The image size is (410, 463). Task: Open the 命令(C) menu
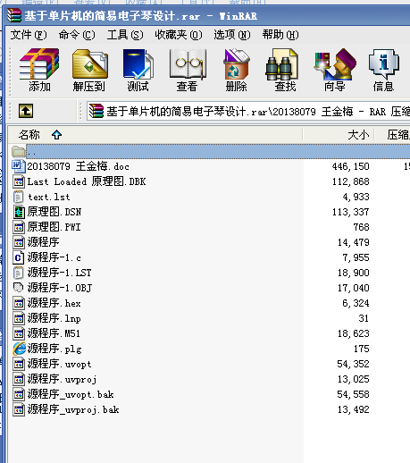click(x=77, y=35)
